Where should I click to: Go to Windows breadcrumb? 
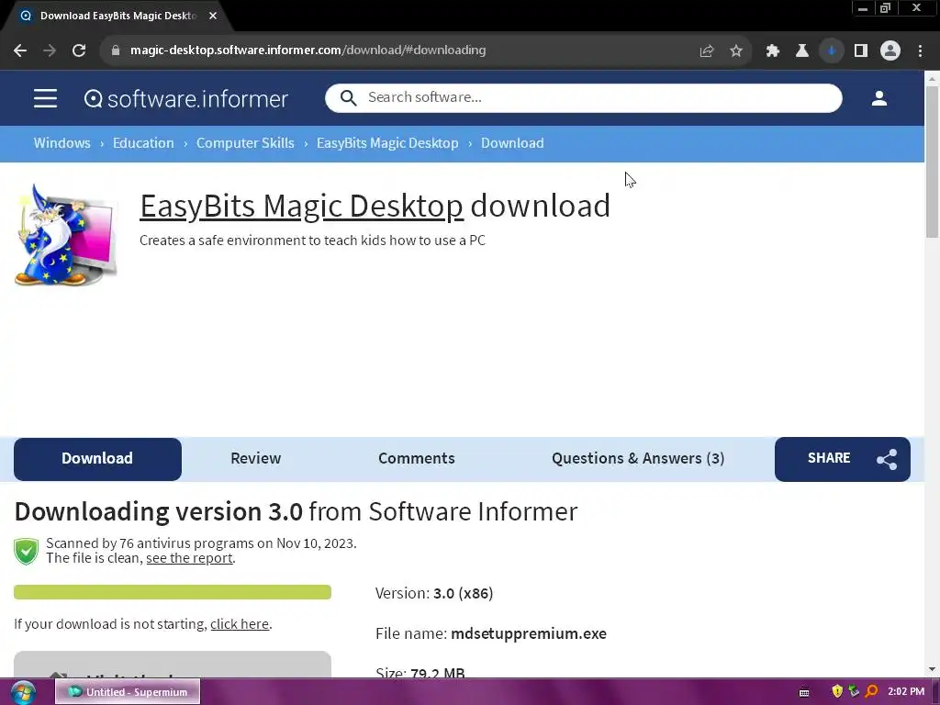tap(62, 143)
